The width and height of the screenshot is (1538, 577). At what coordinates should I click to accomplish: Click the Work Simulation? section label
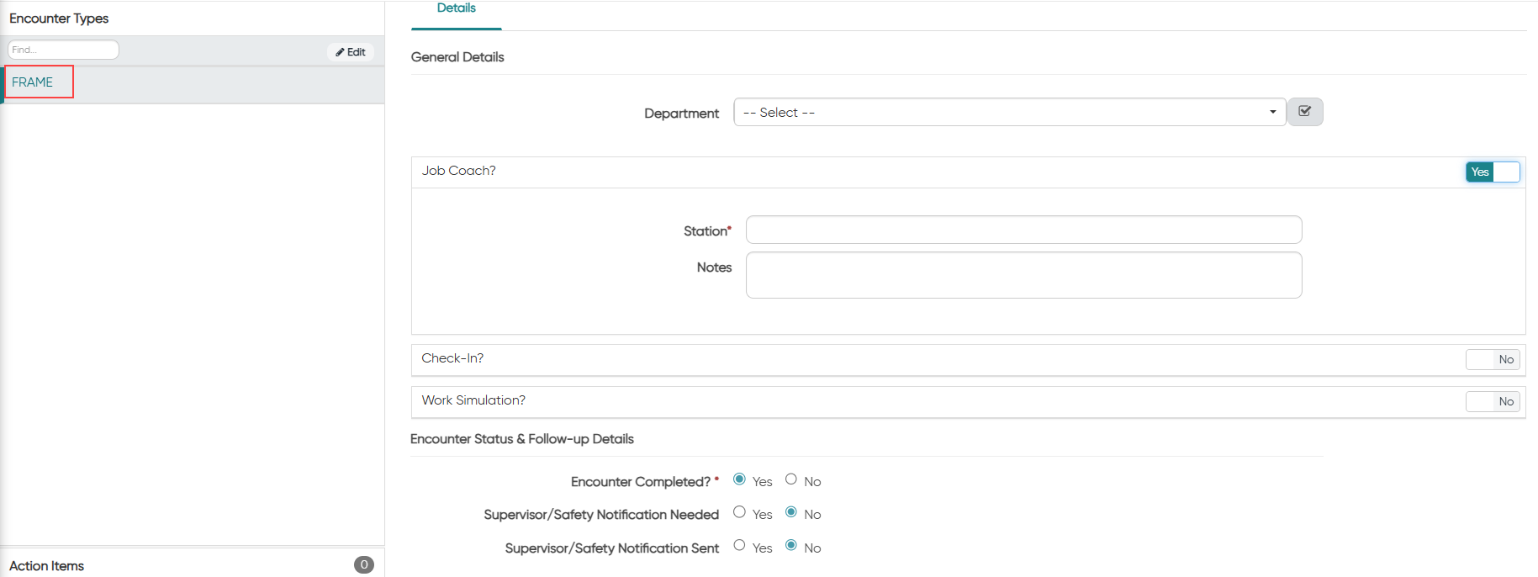tap(473, 400)
